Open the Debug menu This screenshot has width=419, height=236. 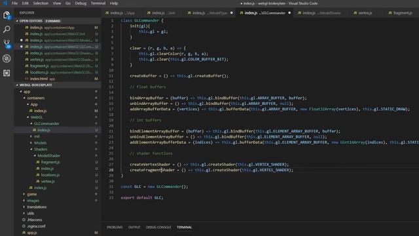81,3
